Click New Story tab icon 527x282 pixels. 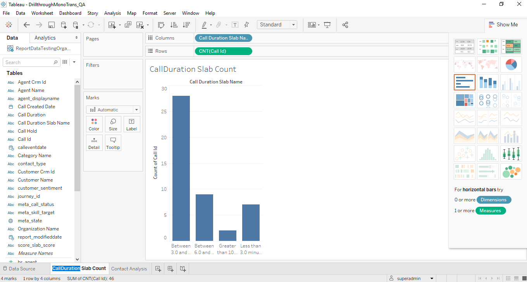pos(183,268)
